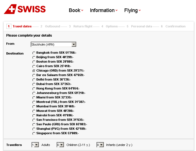The width and height of the screenshot is (196, 151).
Task: Choose Johannesburg destination
Action: pyautogui.click(x=34, y=93)
